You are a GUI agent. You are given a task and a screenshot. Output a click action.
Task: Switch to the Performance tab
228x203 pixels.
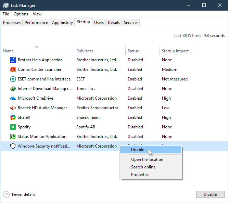coord(36,23)
